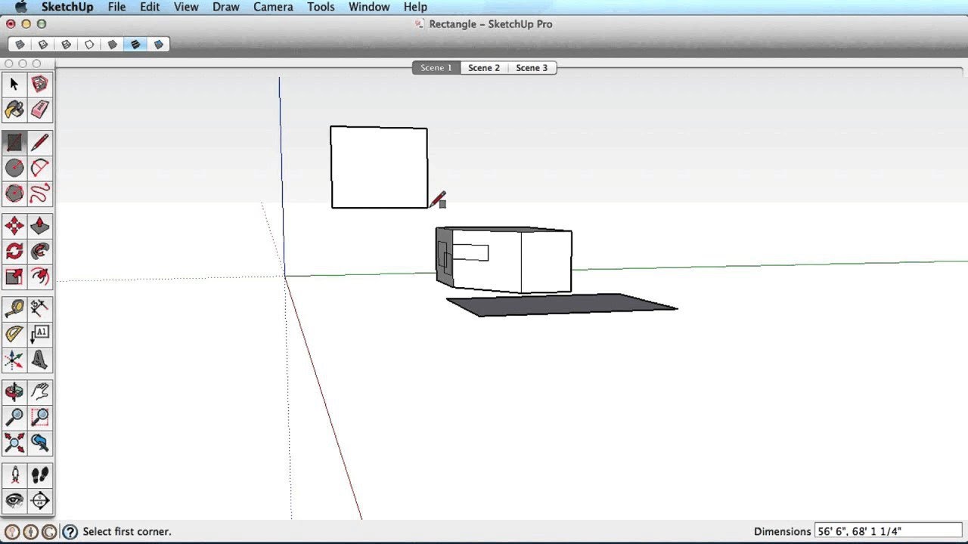This screenshot has height=544, width=968.
Task: Select the Move tool
Action: click(x=14, y=225)
